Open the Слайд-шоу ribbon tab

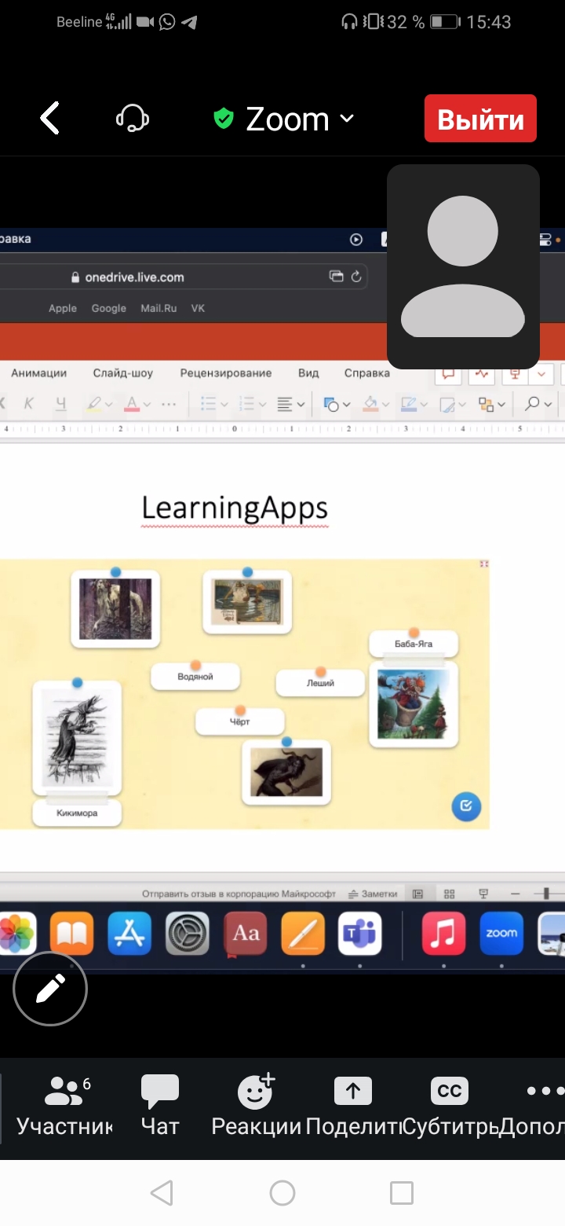(x=123, y=373)
